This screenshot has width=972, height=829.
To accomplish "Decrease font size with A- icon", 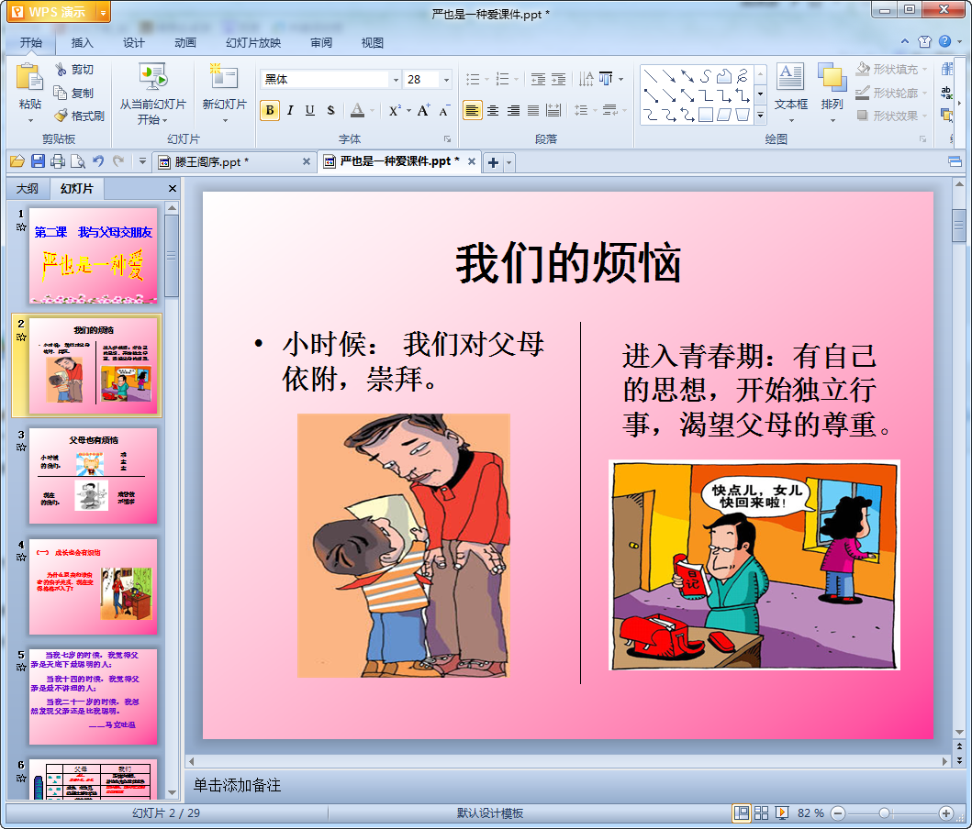I will click(x=444, y=112).
